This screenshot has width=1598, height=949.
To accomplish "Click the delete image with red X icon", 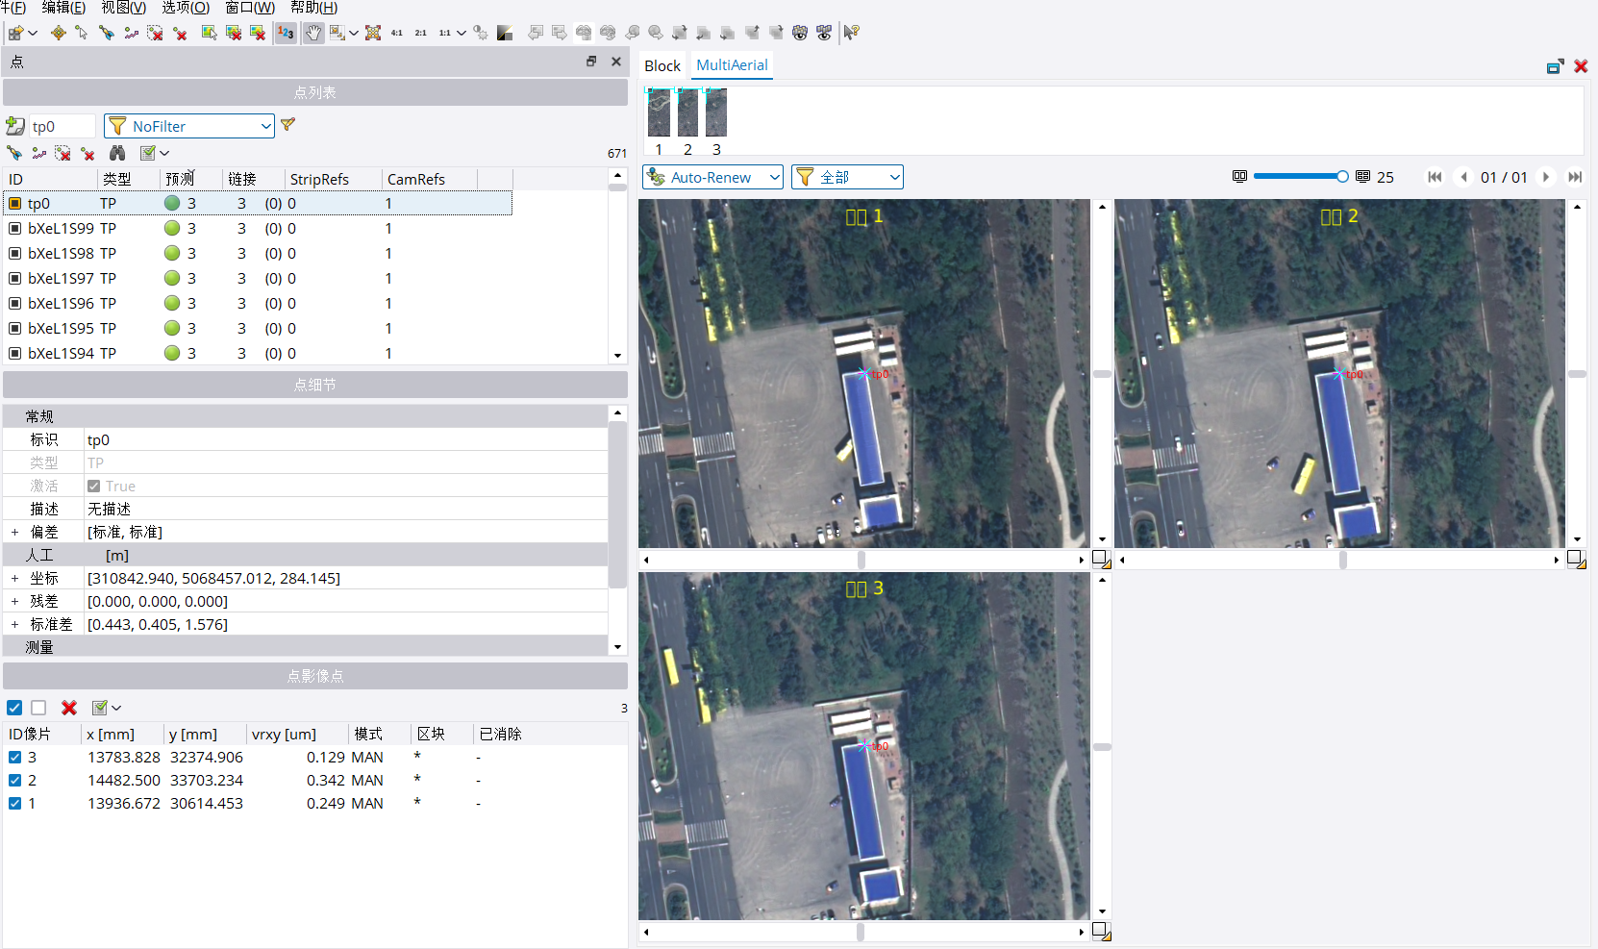I will click(x=258, y=33).
